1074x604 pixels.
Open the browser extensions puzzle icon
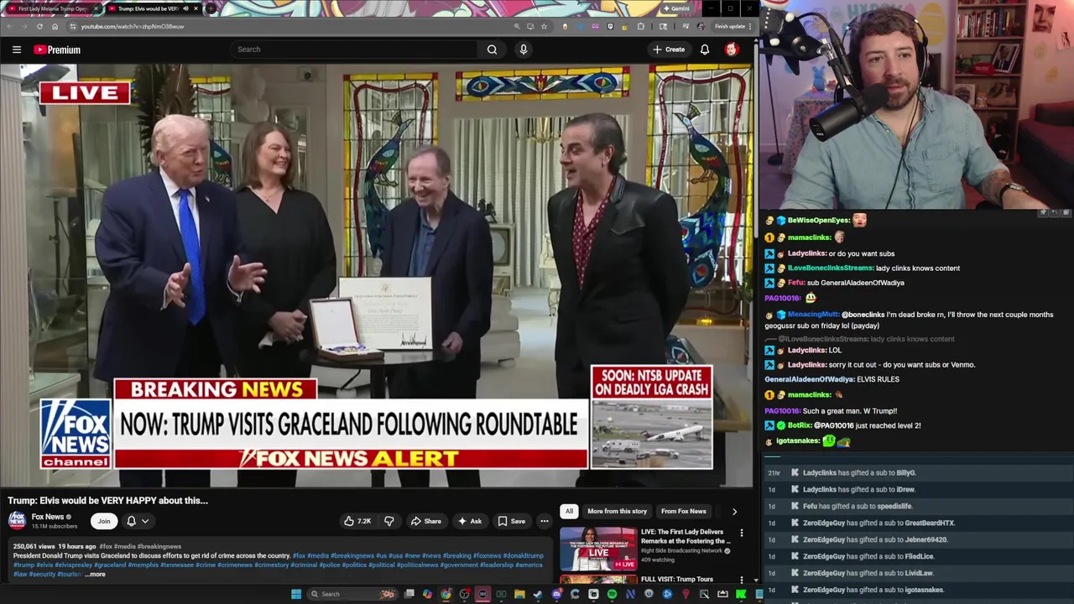[x=641, y=26]
